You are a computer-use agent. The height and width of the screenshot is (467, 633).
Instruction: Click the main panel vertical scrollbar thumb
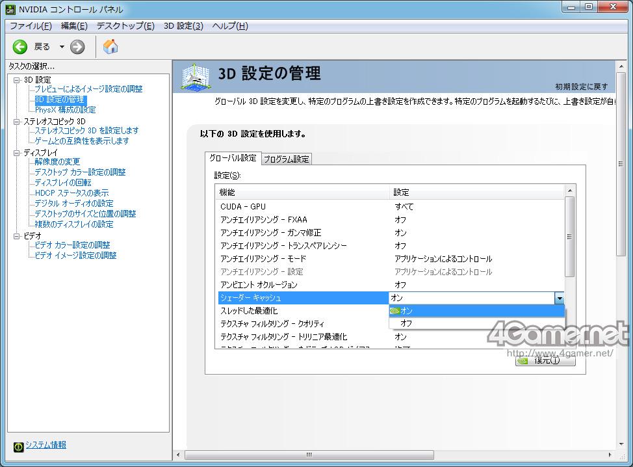(621, 164)
